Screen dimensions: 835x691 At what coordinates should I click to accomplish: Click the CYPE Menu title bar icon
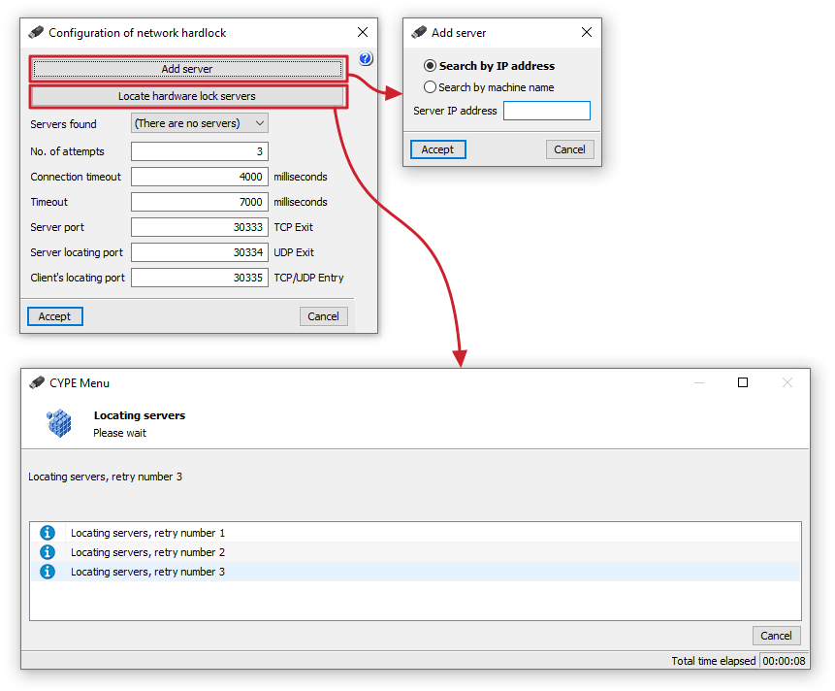click(37, 383)
